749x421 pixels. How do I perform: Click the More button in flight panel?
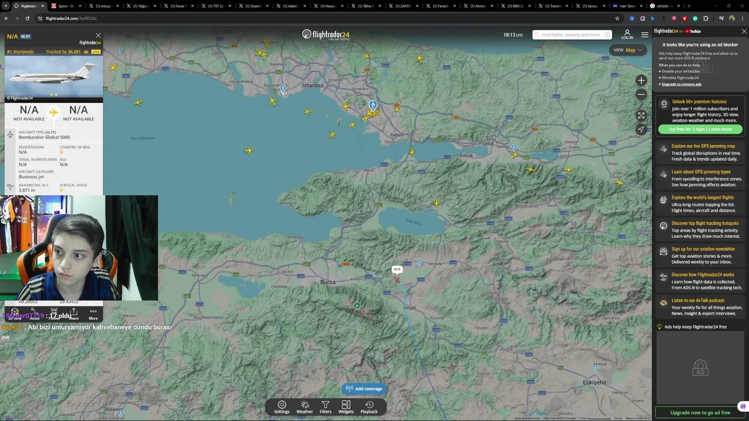click(93, 314)
